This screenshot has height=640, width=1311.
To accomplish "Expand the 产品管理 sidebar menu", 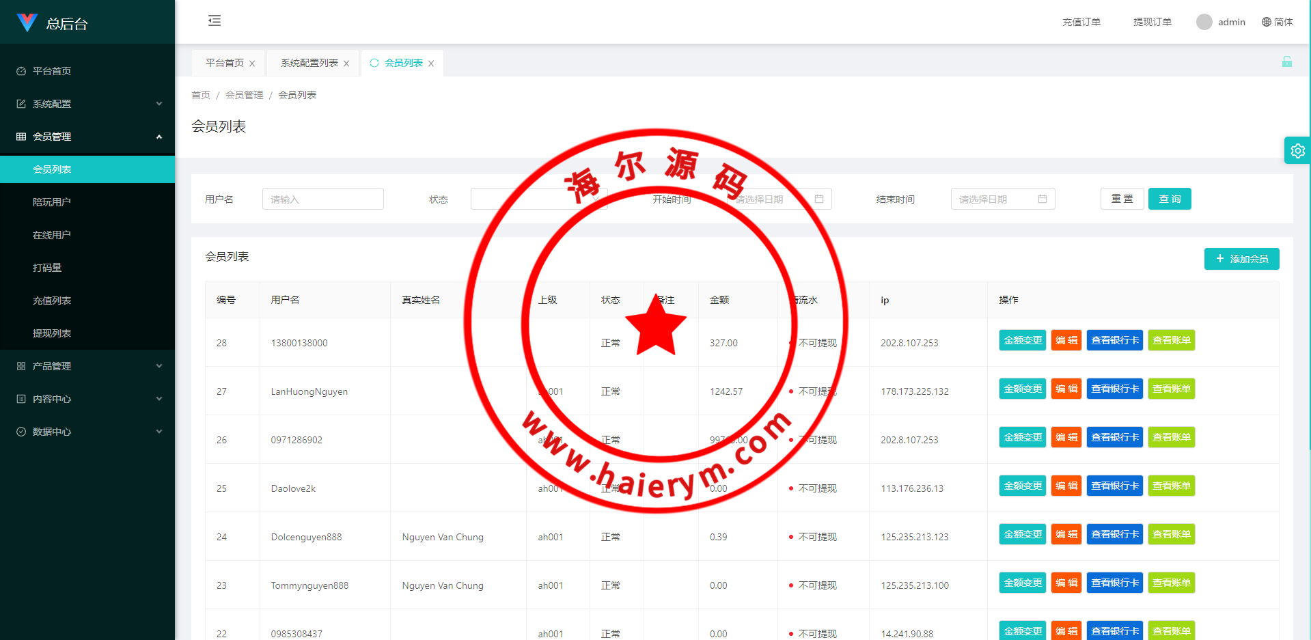I will point(87,366).
